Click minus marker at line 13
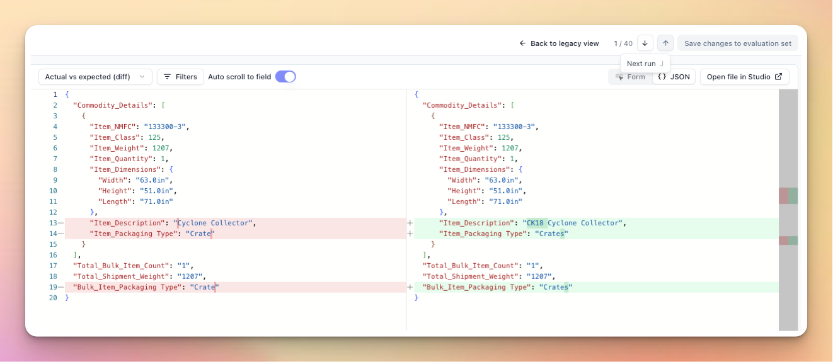The width and height of the screenshot is (833, 362). click(61, 223)
